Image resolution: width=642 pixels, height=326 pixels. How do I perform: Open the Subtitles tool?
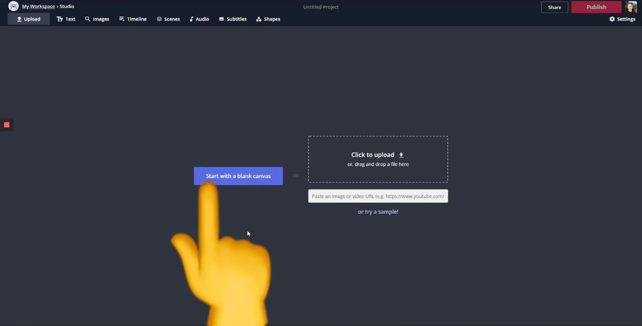(233, 19)
